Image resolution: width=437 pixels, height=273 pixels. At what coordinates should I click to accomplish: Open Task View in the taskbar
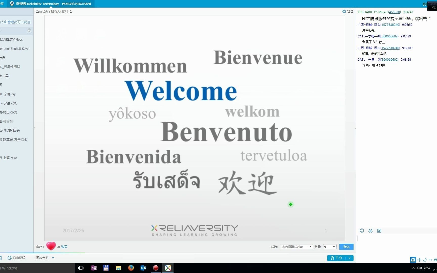tap(81, 268)
